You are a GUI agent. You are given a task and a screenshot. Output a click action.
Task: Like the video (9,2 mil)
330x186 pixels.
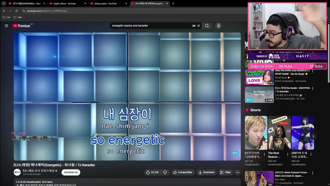152,172
